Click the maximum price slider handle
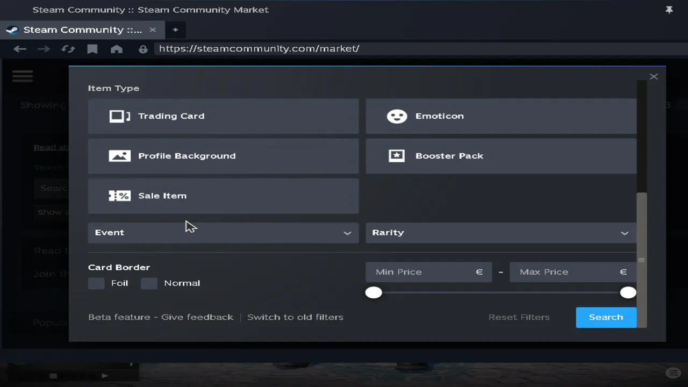This screenshot has height=387, width=688. click(x=628, y=292)
